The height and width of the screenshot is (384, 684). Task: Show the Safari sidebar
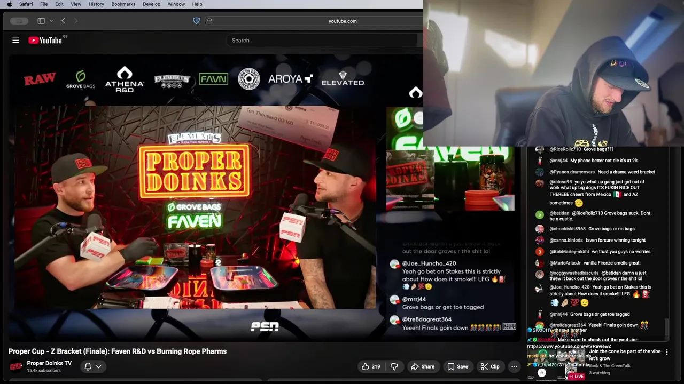pos(41,21)
